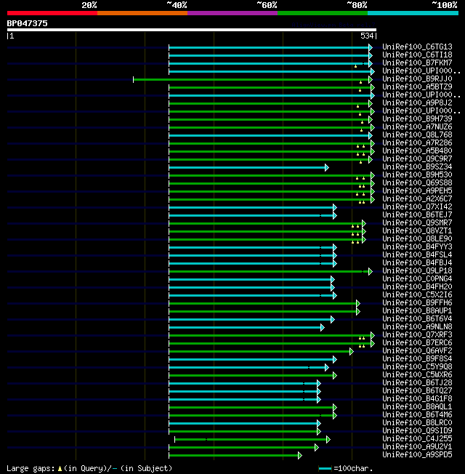
Task: Click hit label UniRef100_Q8LE90
Action: (417, 238)
